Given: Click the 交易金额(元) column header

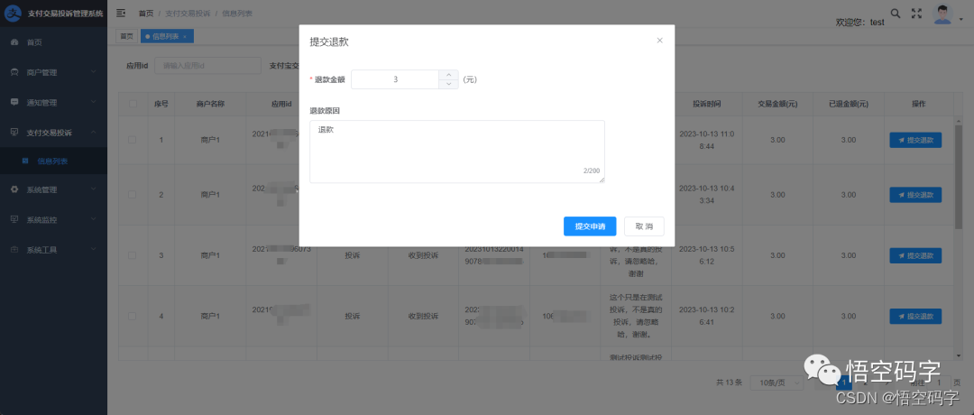Looking at the screenshot, I should (777, 104).
